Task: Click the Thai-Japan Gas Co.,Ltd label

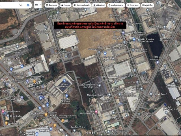Action: [97, 95]
